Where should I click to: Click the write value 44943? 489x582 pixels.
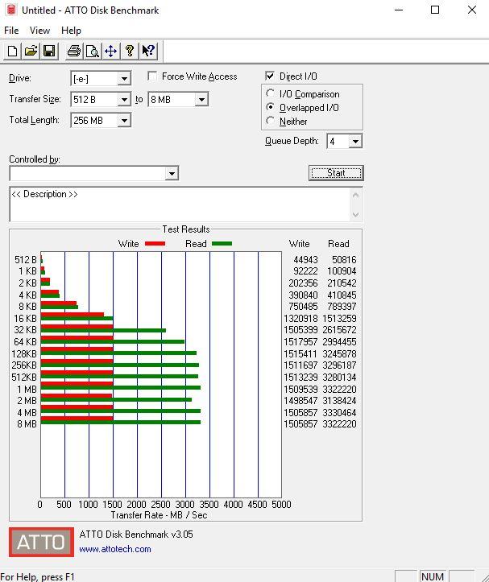click(305, 260)
